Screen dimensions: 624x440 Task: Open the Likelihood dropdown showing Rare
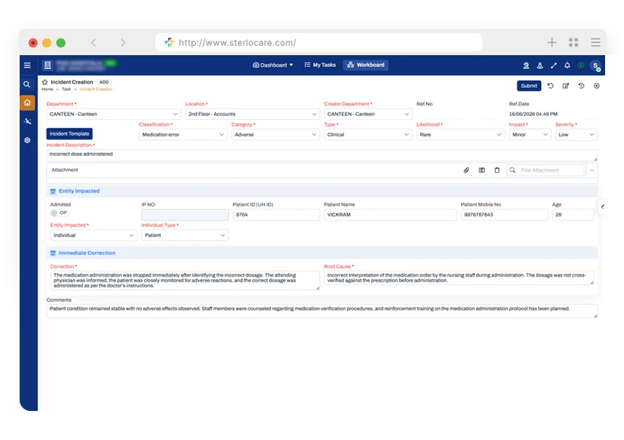(460, 135)
